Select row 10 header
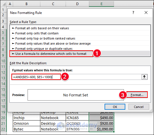The width and height of the screenshot is (154, 135). tap(3, 61)
